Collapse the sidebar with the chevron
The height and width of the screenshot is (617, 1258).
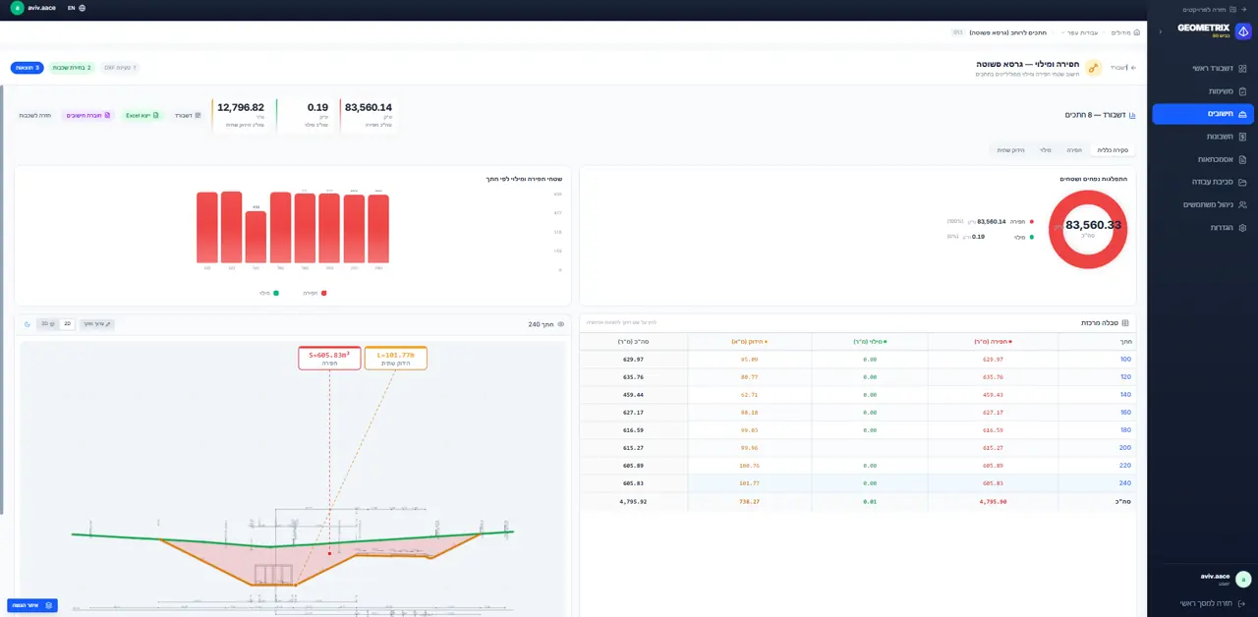[1160, 31]
